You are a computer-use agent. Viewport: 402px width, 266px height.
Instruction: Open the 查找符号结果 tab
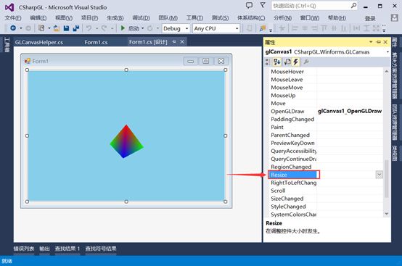pyautogui.click(x=101, y=249)
